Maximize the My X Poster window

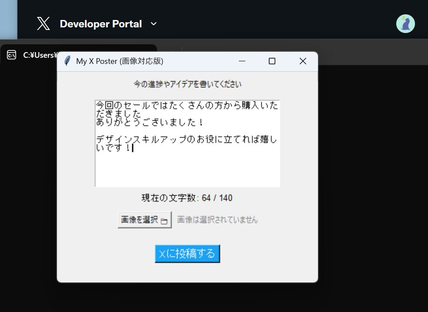(x=272, y=61)
